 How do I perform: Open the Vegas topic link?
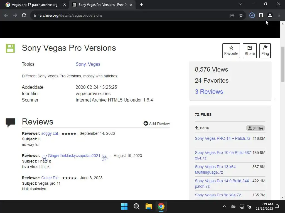tap(94, 64)
